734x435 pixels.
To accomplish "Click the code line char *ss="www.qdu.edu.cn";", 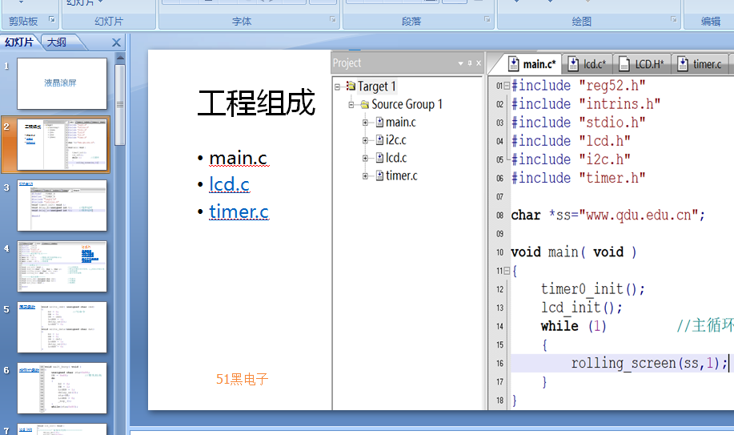I will (608, 215).
